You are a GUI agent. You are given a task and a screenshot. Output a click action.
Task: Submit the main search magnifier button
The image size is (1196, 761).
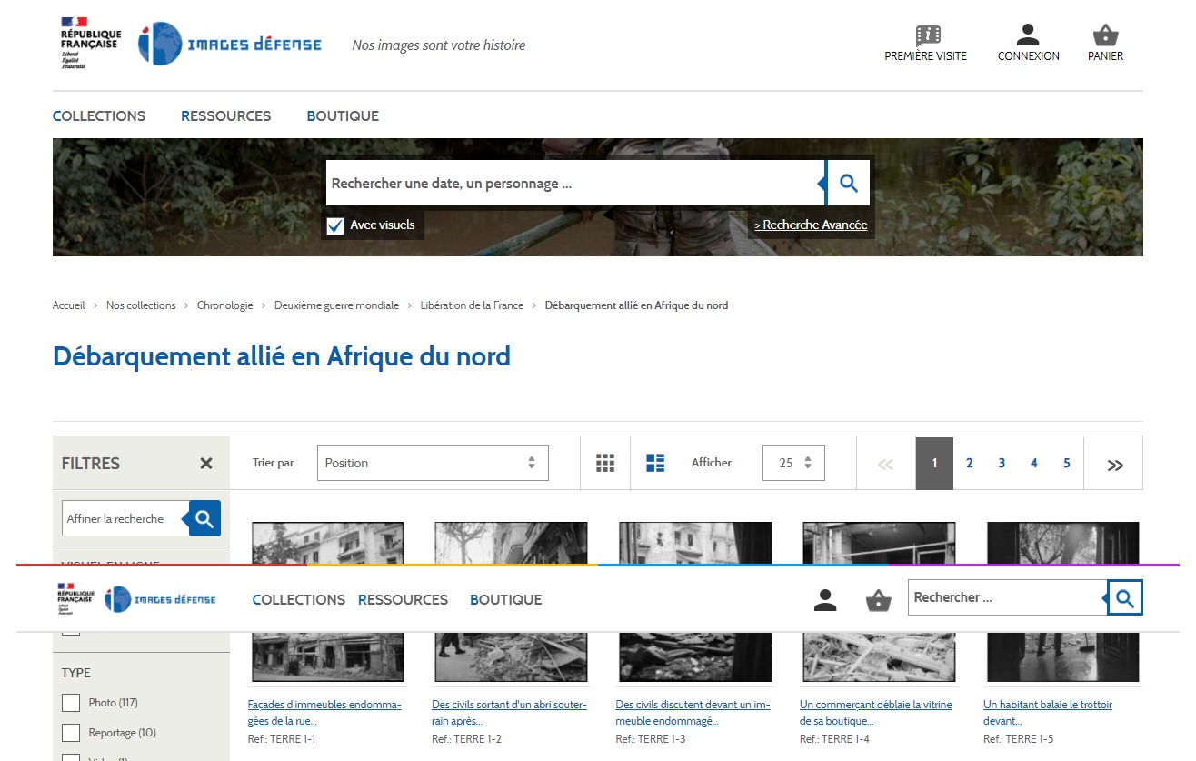[x=849, y=183]
